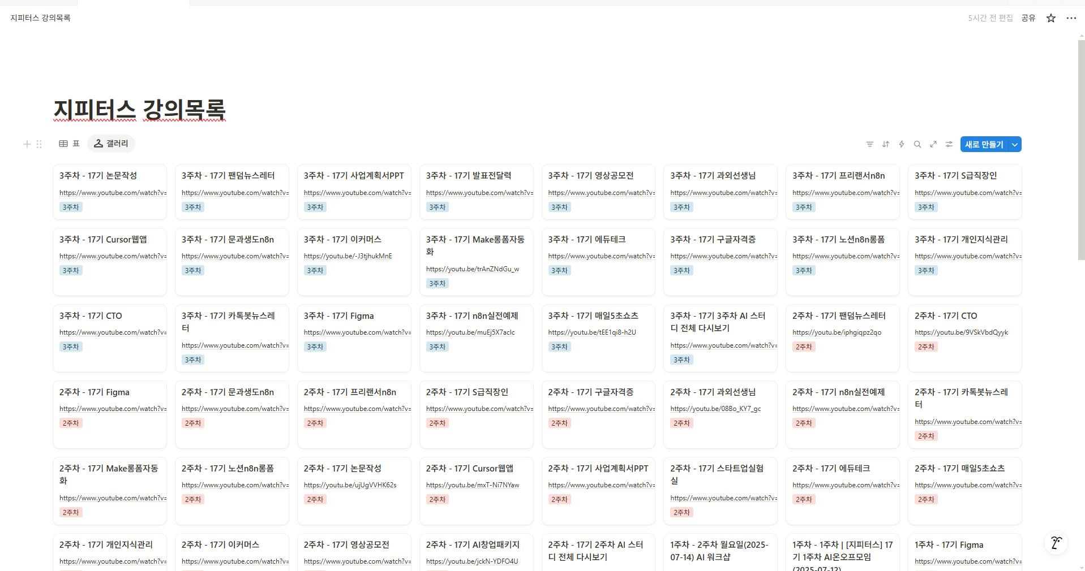Image resolution: width=1085 pixels, height=571 pixels.
Task: Open the filter options icon
Action: pyautogui.click(x=869, y=144)
